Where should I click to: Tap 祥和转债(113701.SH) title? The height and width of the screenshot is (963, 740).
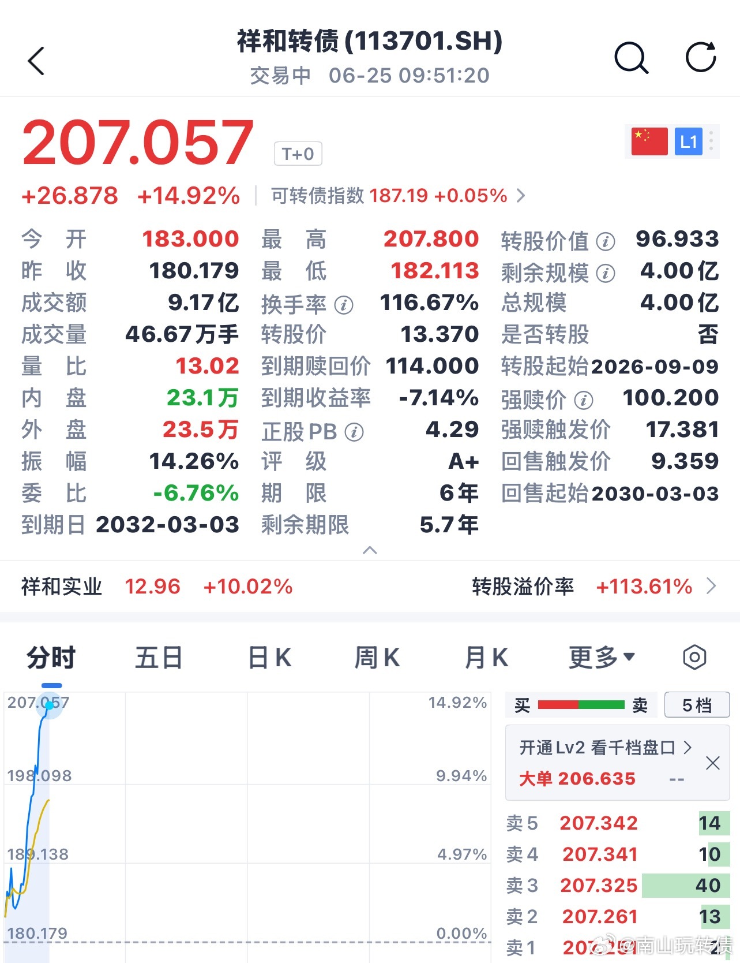(x=370, y=41)
